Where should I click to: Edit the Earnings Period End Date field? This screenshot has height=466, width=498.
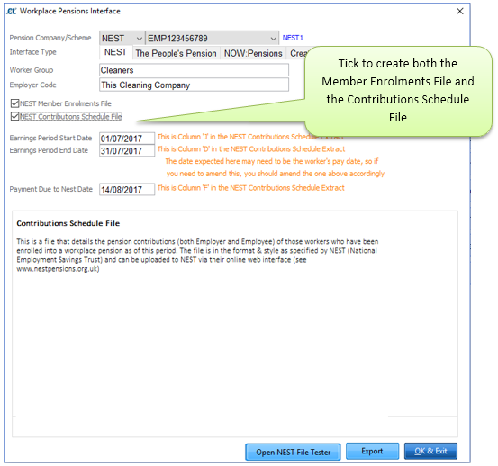[x=127, y=150]
